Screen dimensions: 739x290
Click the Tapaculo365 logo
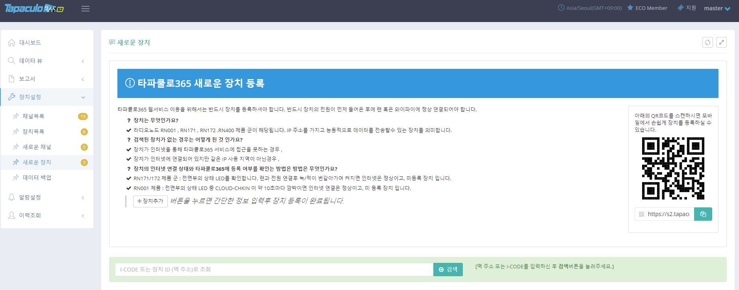point(34,9)
